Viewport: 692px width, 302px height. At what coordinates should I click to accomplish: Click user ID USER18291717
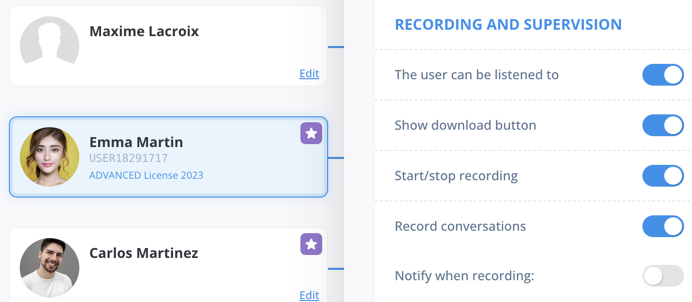click(128, 158)
